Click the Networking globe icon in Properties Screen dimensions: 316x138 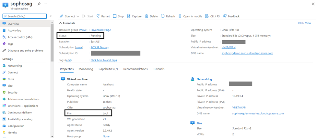[x=193, y=79]
